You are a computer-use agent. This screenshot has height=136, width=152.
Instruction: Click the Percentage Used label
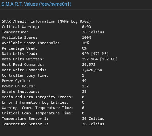(x=20, y=48)
